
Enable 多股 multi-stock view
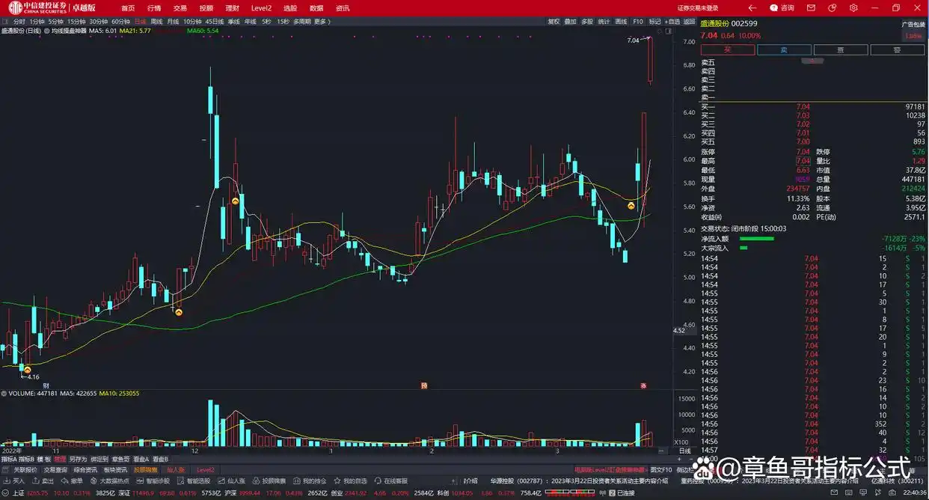(x=588, y=22)
